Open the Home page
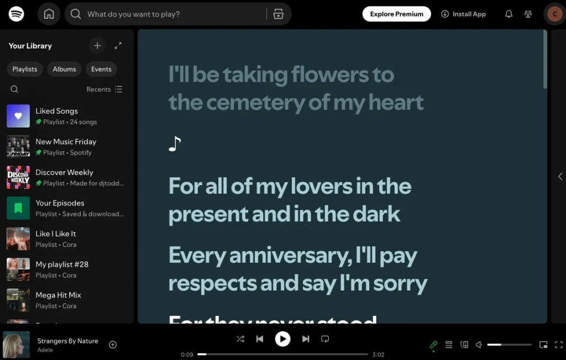The width and height of the screenshot is (566, 360). [x=49, y=14]
